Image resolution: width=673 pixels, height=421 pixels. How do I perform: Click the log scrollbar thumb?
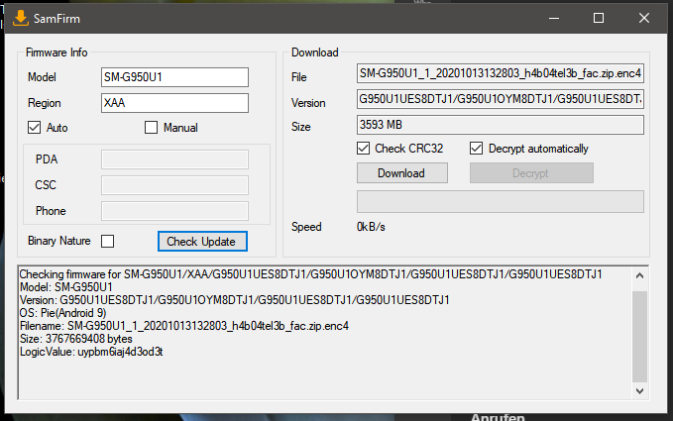pos(639,337)
